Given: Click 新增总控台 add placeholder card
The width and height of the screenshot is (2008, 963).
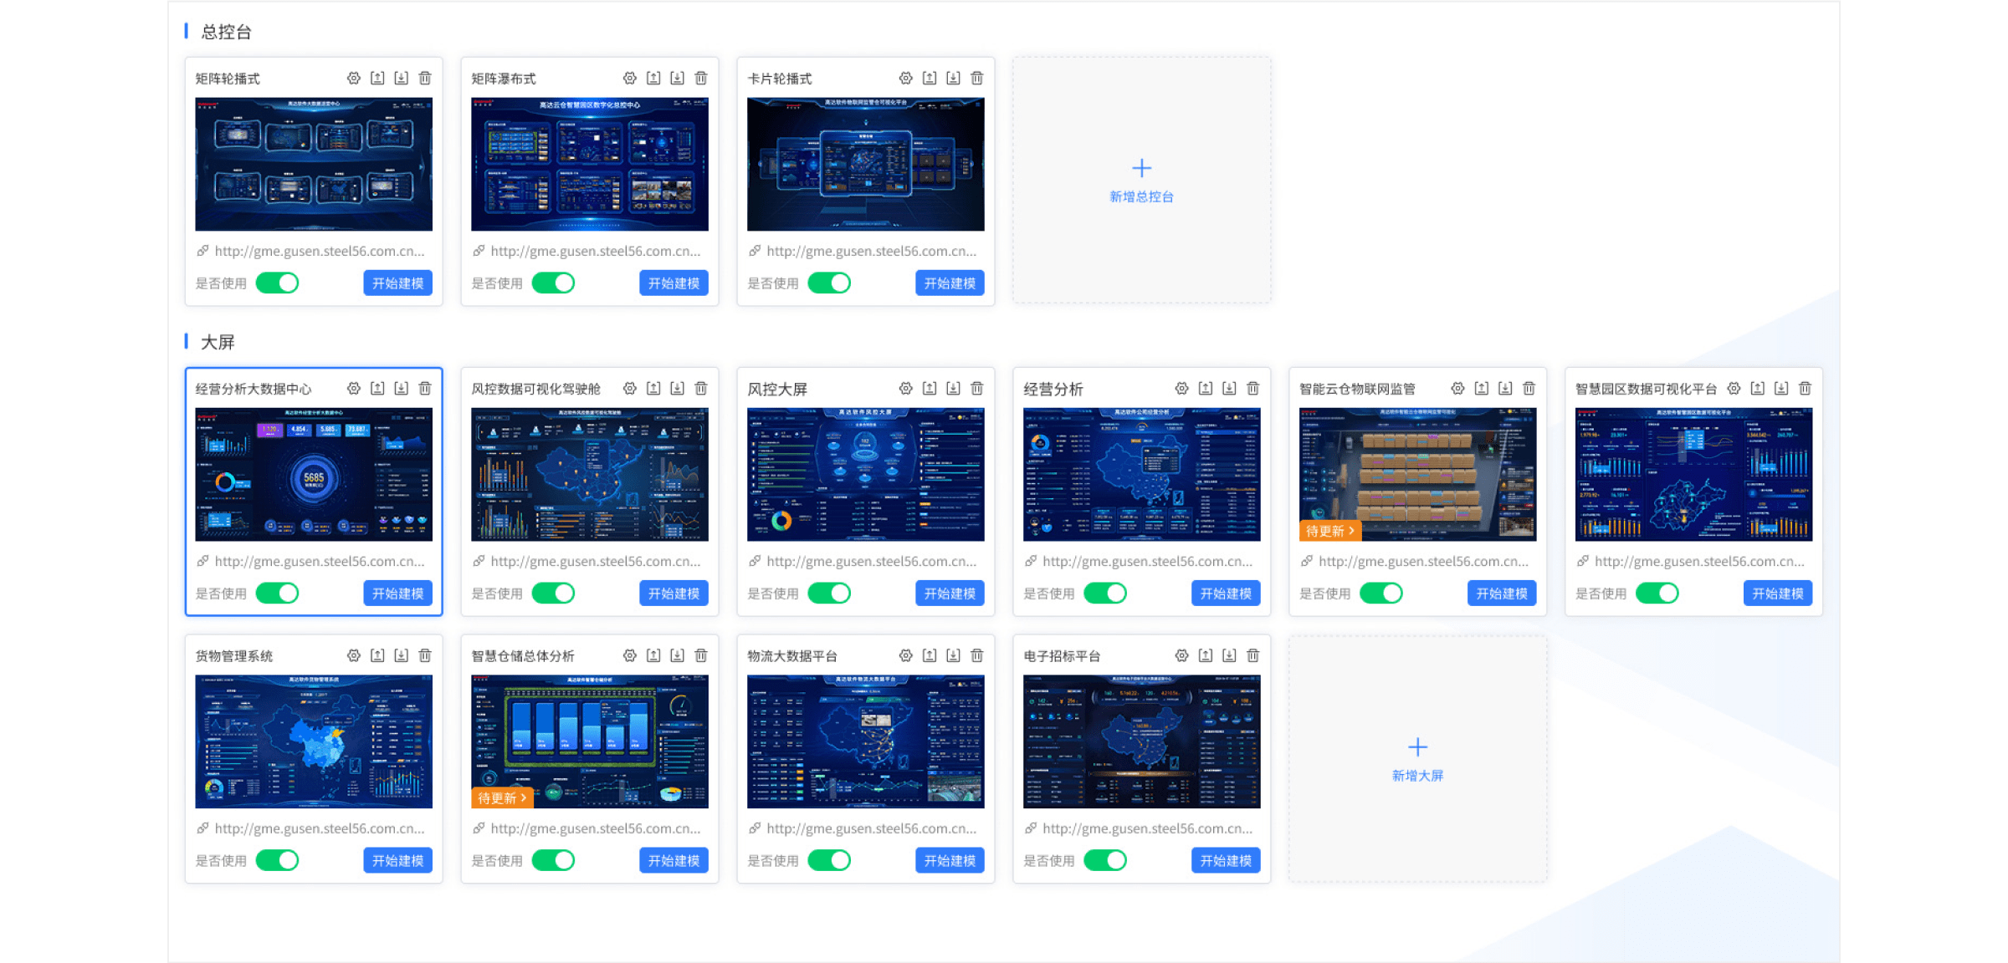Looking at the screenshot, I should coord(1141,180).
